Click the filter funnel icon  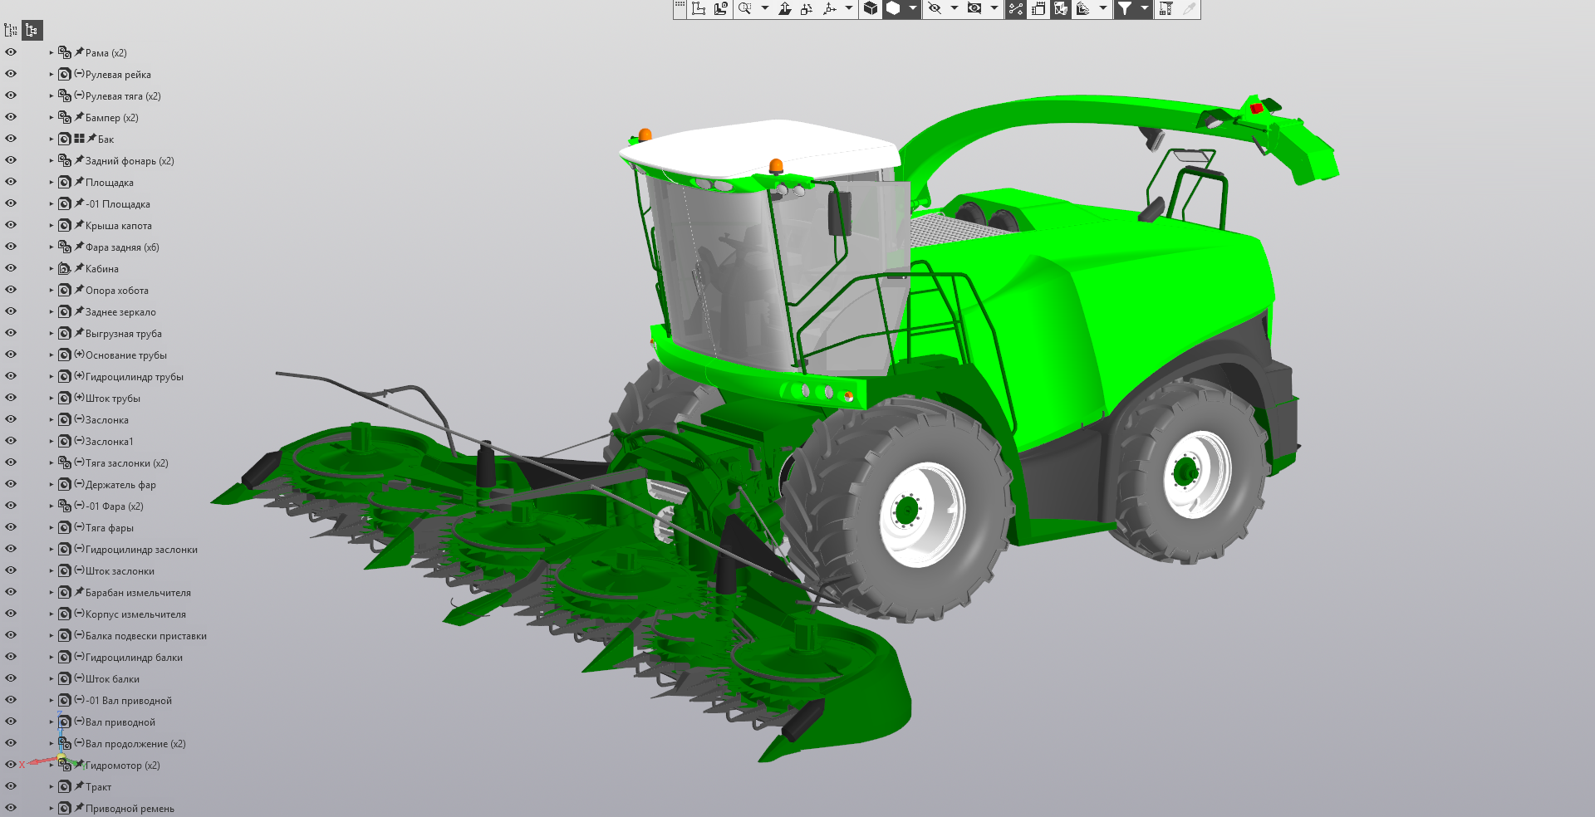(1124, 8)
